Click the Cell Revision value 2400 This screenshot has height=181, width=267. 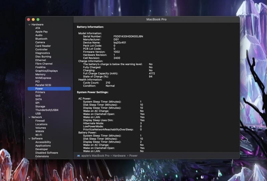pos(117,58)
